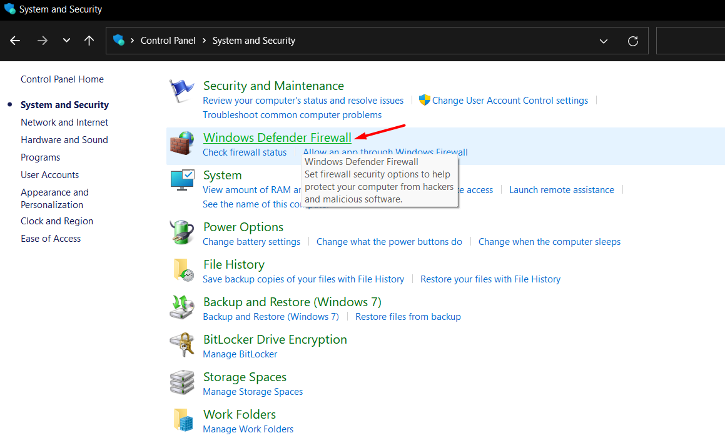725x443 pixels.
Task: Click Change battery settings
Action: (251, 242)
